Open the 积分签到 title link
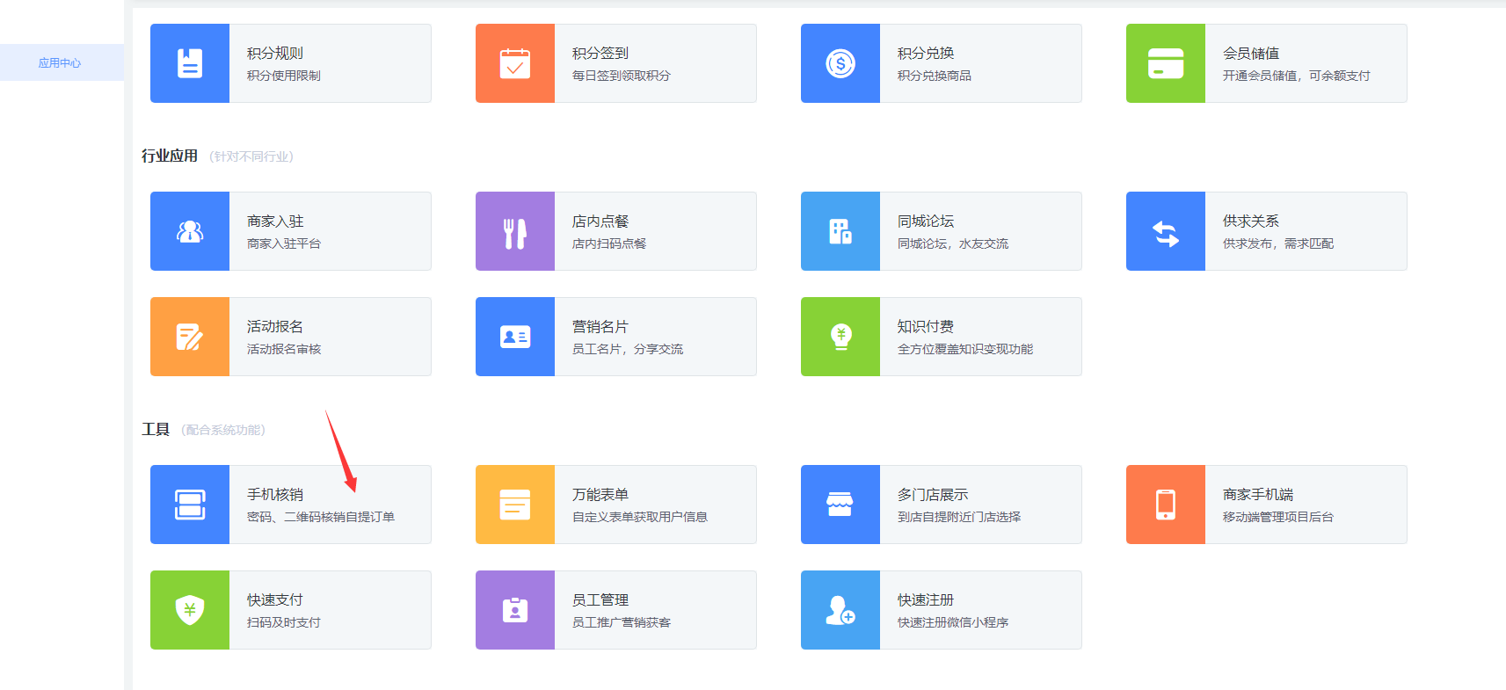The width and height of the screenshot is (1506, 690). click(600, 53)
